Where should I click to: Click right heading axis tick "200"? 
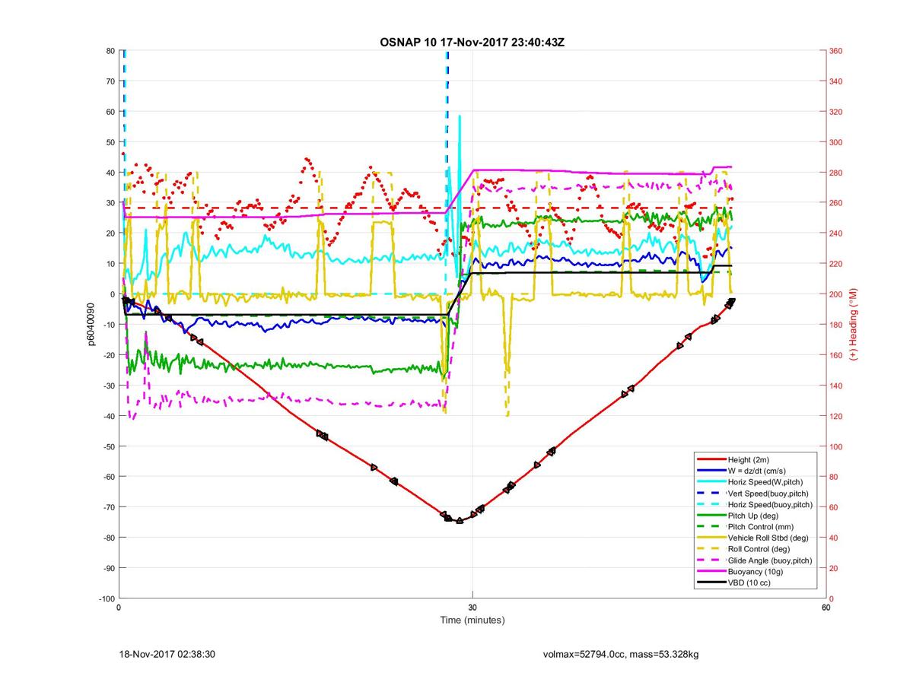click(x=836, y=294)
